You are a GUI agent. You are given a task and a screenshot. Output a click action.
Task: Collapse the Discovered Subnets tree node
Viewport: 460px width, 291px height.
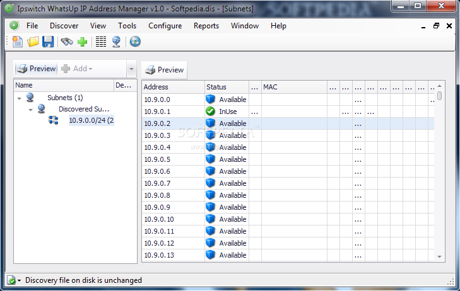(x=30, y=110)
